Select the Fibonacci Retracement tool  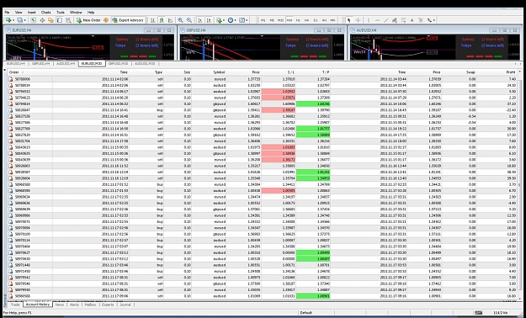[403, 20]
